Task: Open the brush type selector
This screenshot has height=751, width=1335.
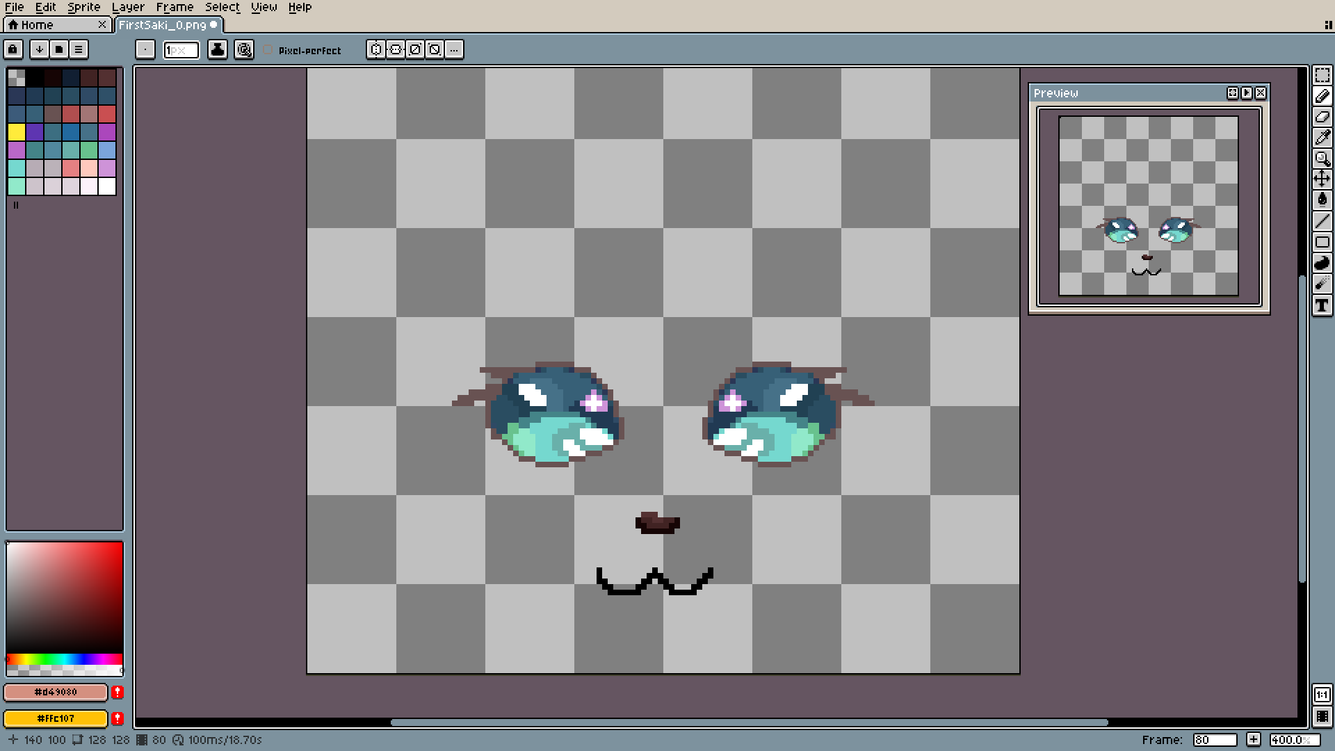Action: 145,49
